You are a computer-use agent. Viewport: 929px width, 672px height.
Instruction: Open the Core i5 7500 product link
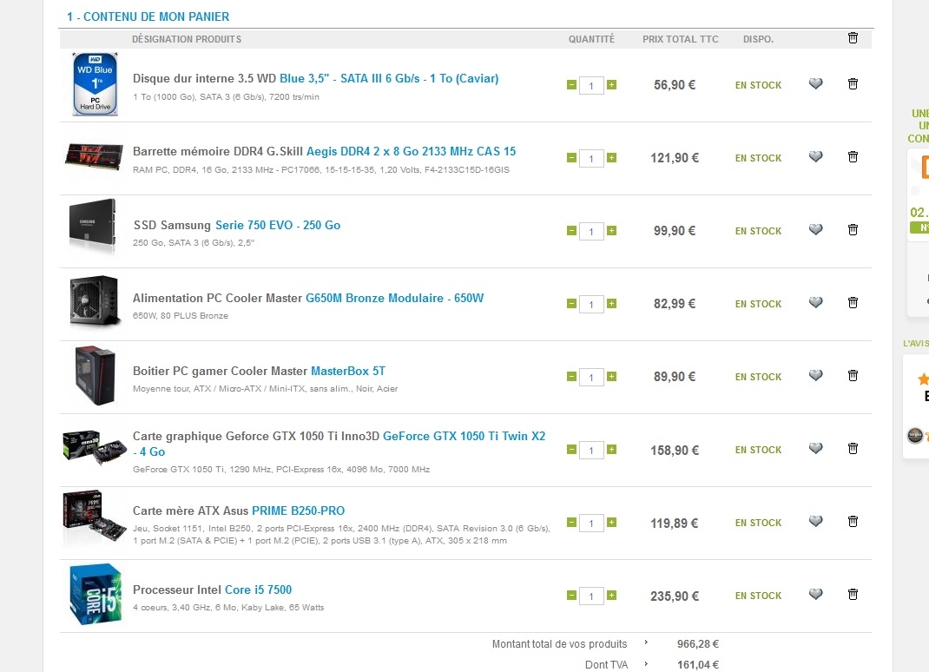259,590
